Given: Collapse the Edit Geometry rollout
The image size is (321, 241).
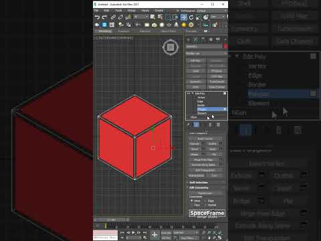Looking at the screenshot, I should pyautogui.click(x=199, y=187).
